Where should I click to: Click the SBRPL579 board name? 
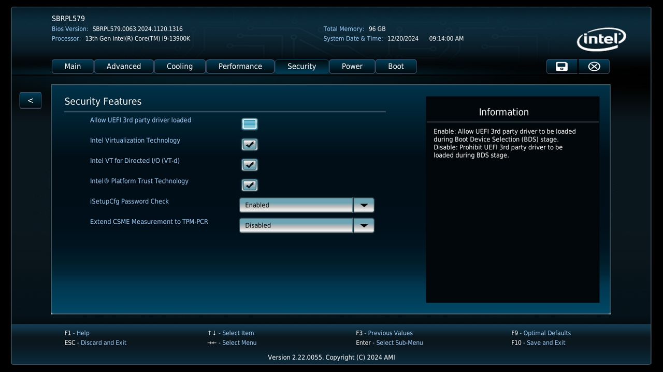pos(68,19)
